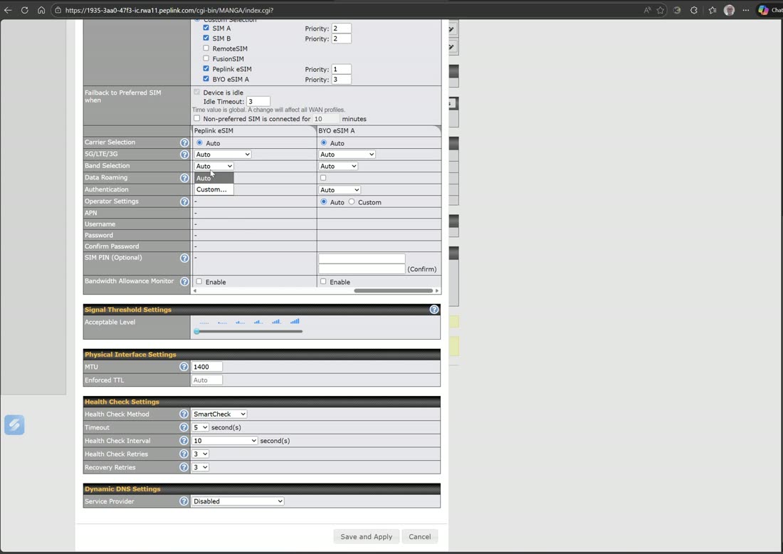The width and height of the screenshot is (783, 554).
Task: Open Health Check Interval dropdown
Action: pos(225,441)
